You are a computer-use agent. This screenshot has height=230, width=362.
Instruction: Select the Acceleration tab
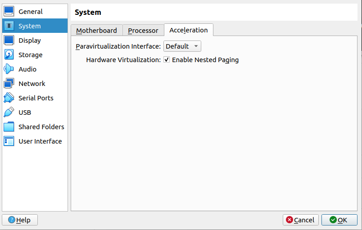[188, 30]
